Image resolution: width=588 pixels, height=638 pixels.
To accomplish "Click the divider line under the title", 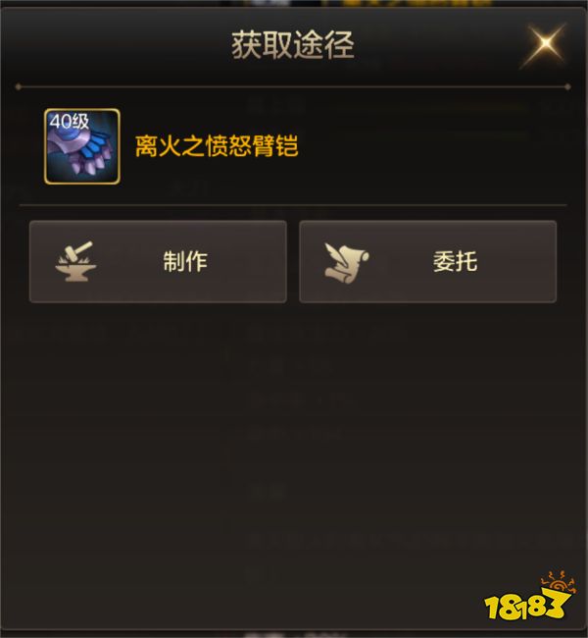I will [x=293, y=86].
